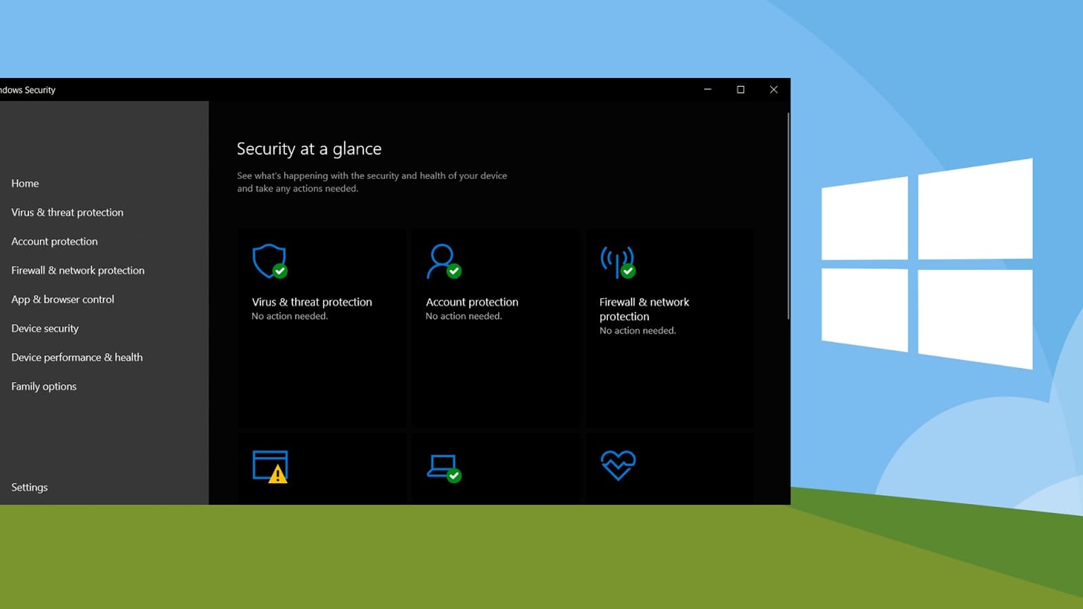The height and width of the screenshot is (609, 1083).
Task: Select Family options in the sidebar
Action: (x=44, y=386)
